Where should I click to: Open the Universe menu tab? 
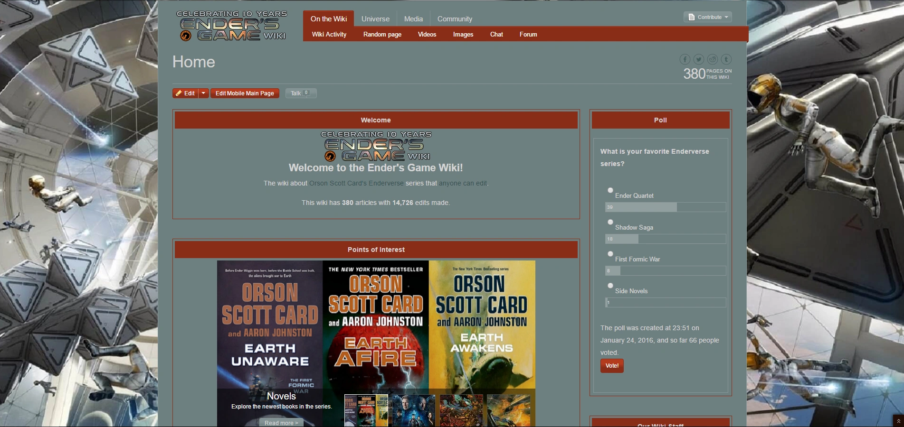click(x=375, y=19)
